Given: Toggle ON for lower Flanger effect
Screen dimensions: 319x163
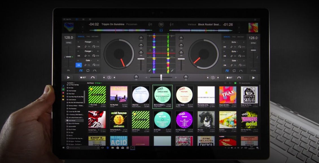Looking at the screenshot, I should pos(79,56).
